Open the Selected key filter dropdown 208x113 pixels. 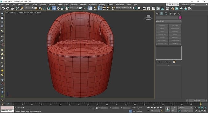(185, 108)
